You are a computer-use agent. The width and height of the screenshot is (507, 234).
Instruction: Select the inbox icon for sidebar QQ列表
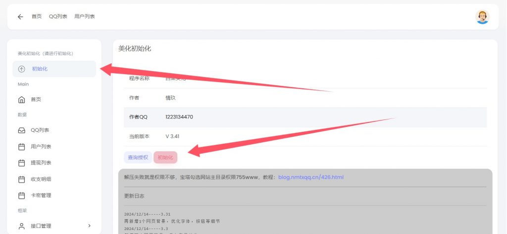click(x=21, y=131)
